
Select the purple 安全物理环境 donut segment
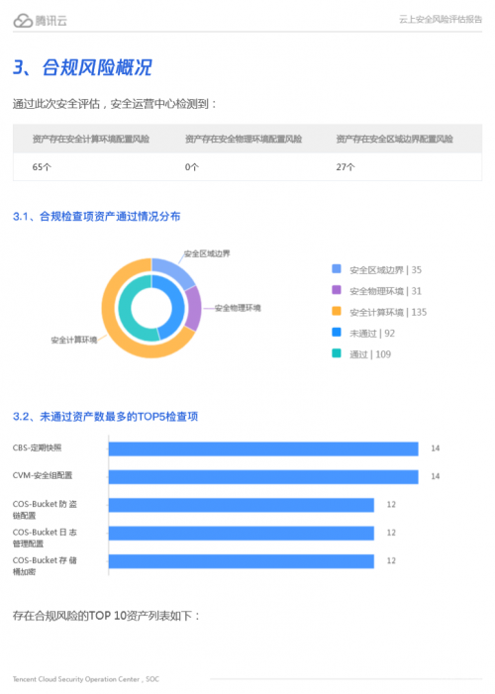coord(193,309)
